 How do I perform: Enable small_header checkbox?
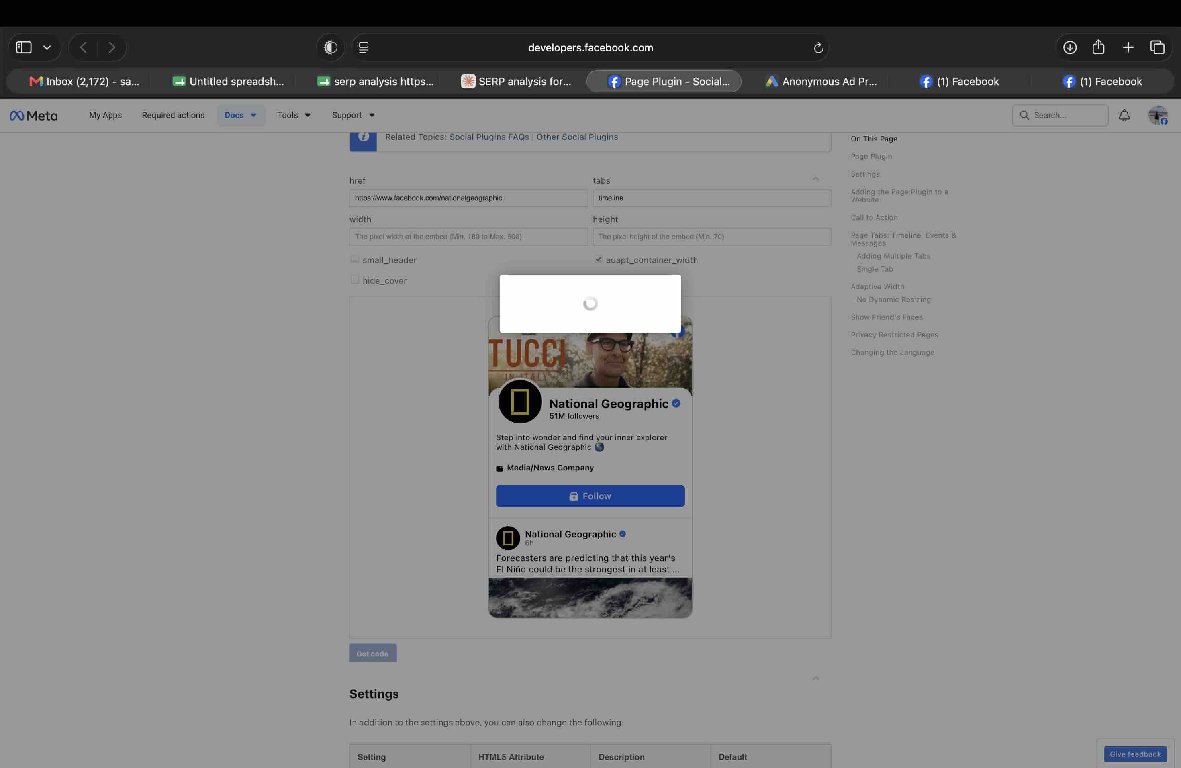(x=355, y=259)
